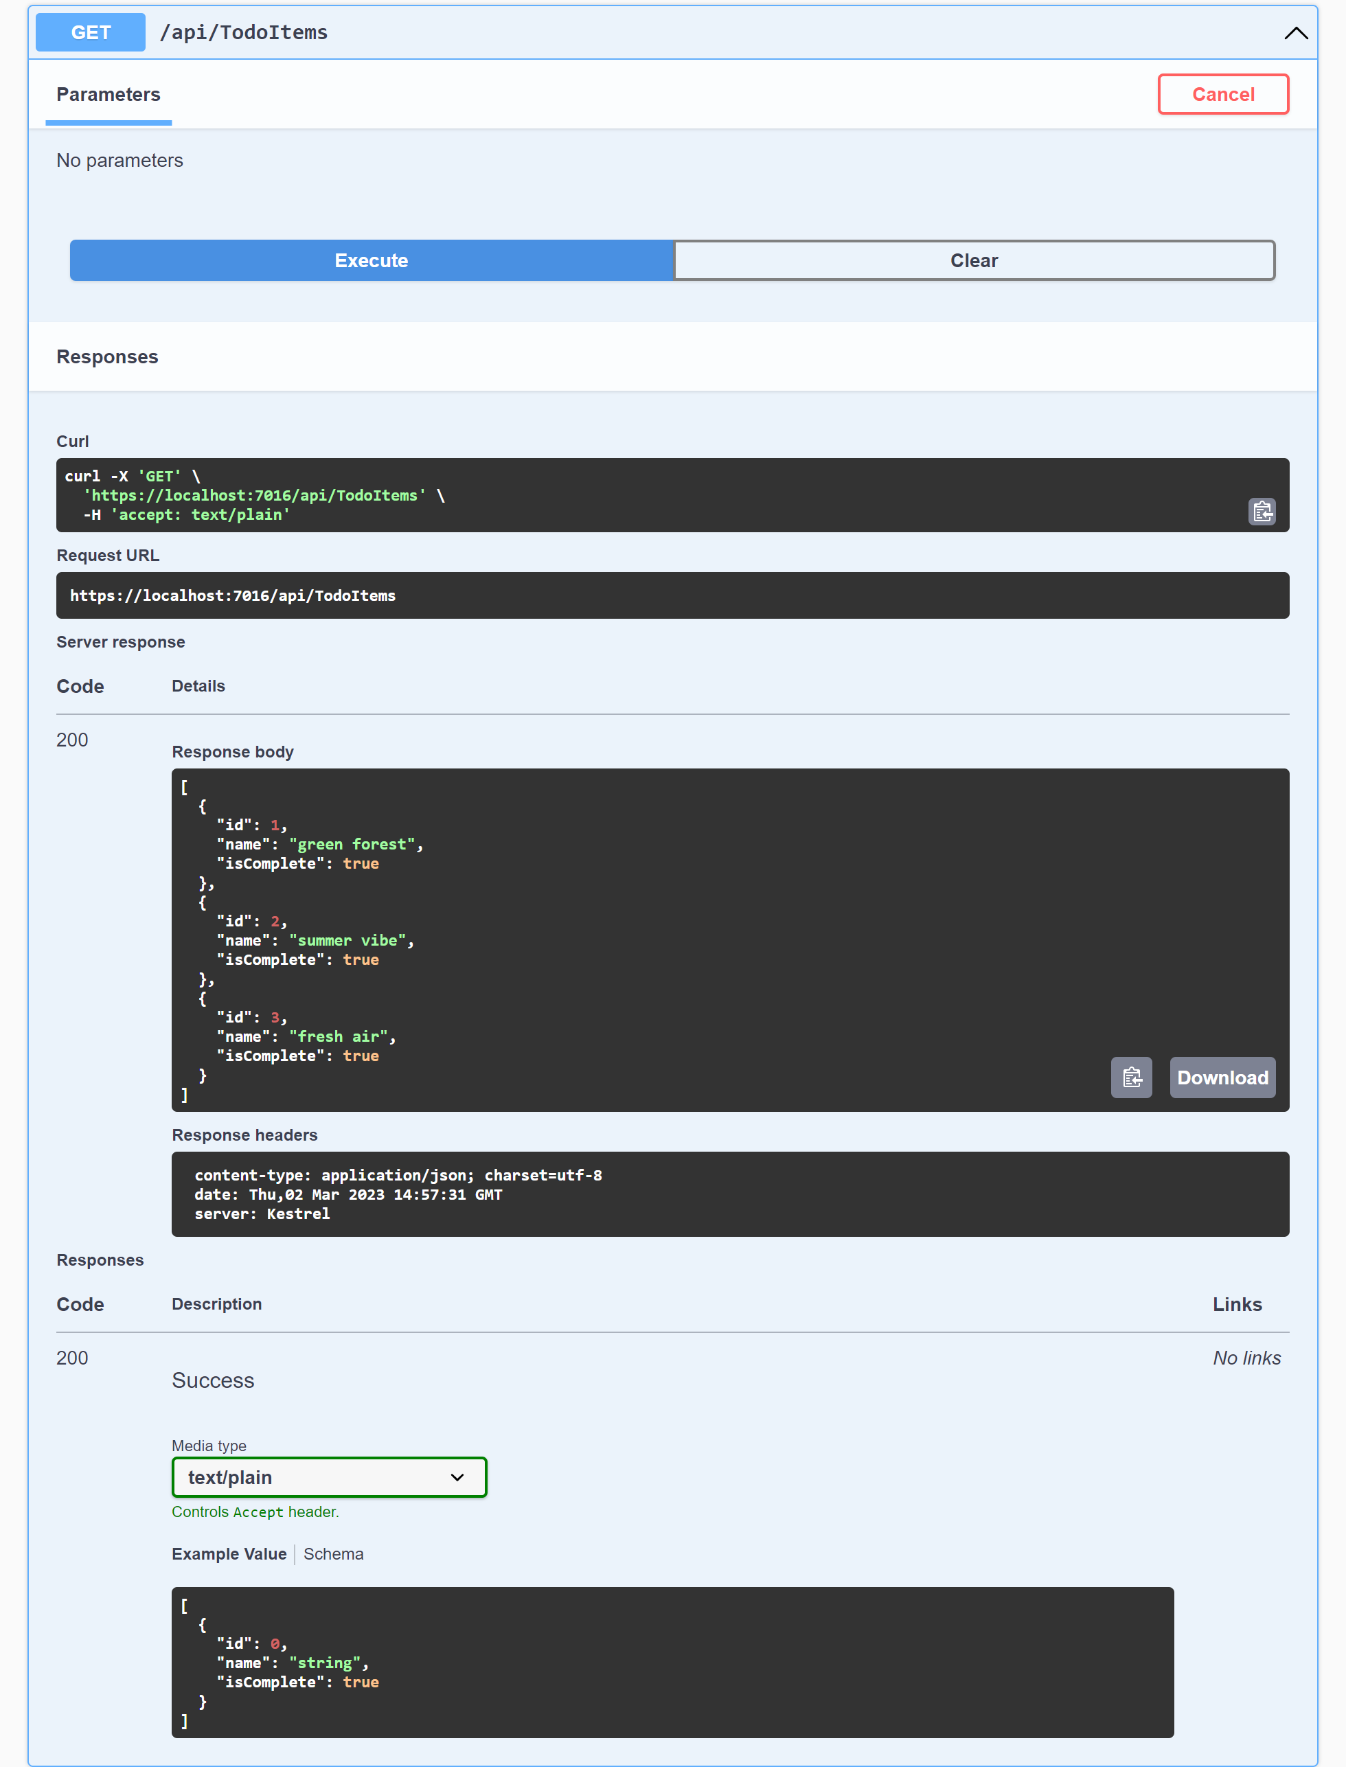The image size is (1346, 1767).
Task: Click inside the curl command block
Action: pos(641,495)
